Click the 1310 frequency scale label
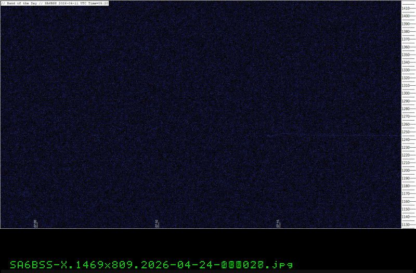Screen dimensions: 416x273 [x=406, y=85]
